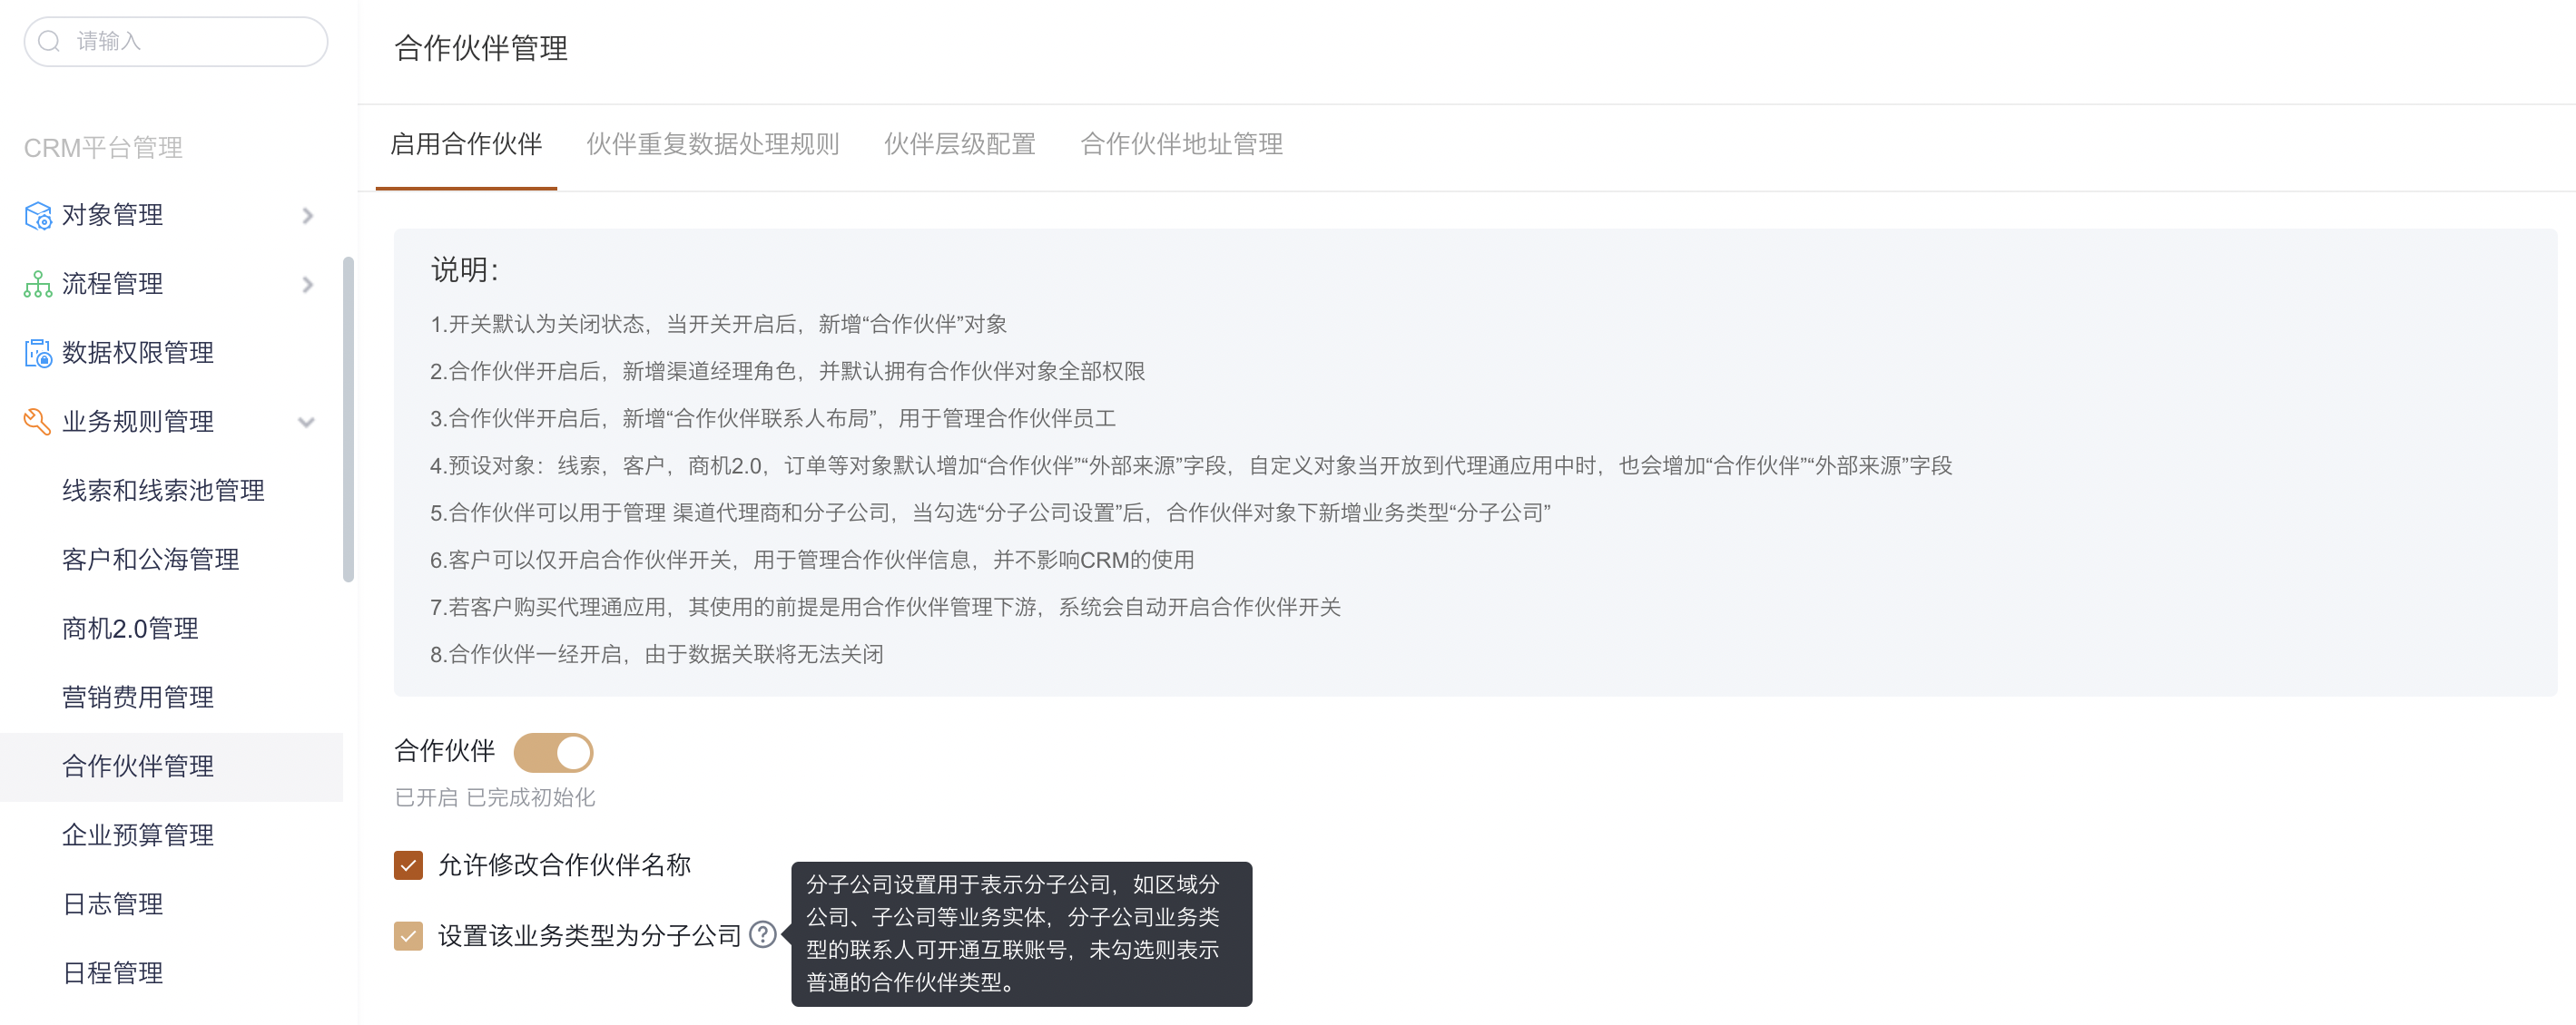This screenshot has width=2576, height=1025.
Task: Click the sidebar vertical scrollbar
Action: (x=348, y=420)
